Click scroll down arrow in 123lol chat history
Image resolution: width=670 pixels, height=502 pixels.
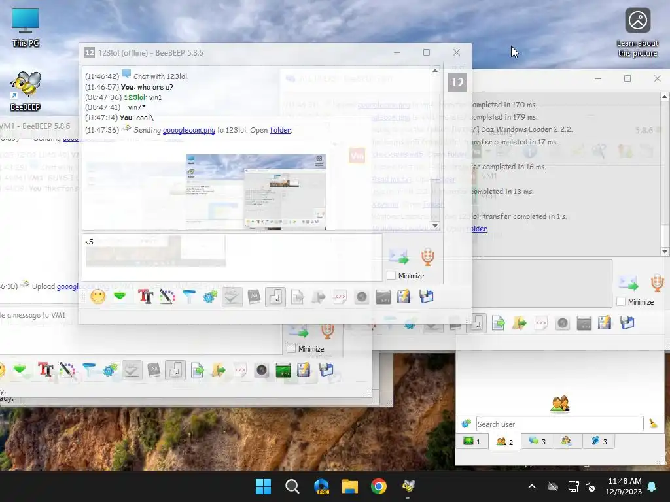pos(435,226)
